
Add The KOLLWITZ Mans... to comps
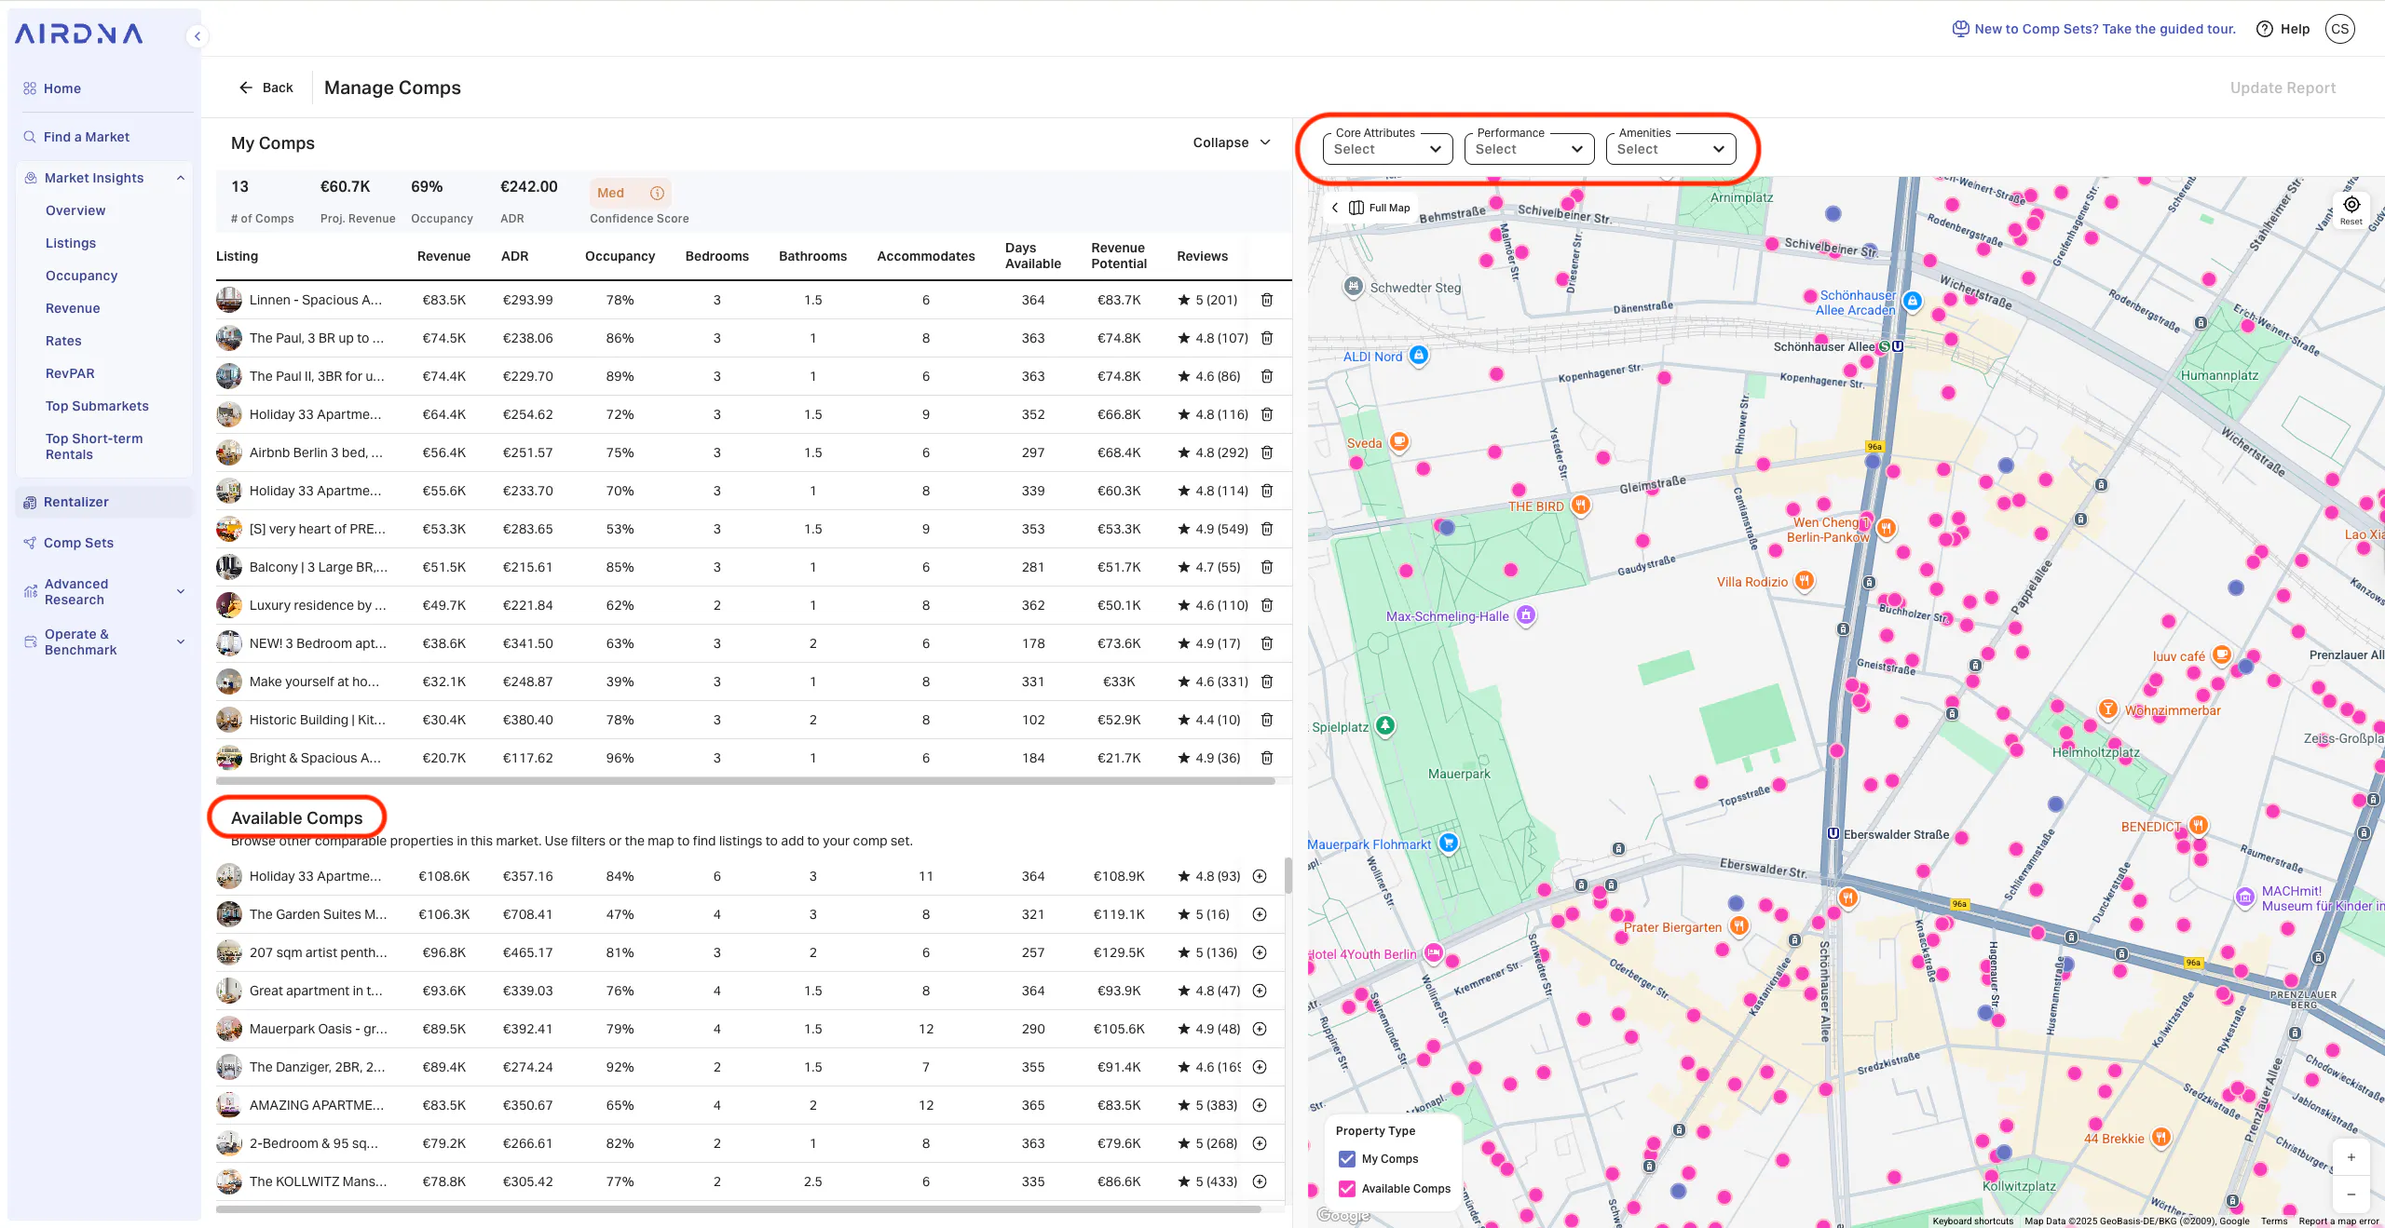pyautogui.click(x=1260, y=1181)
